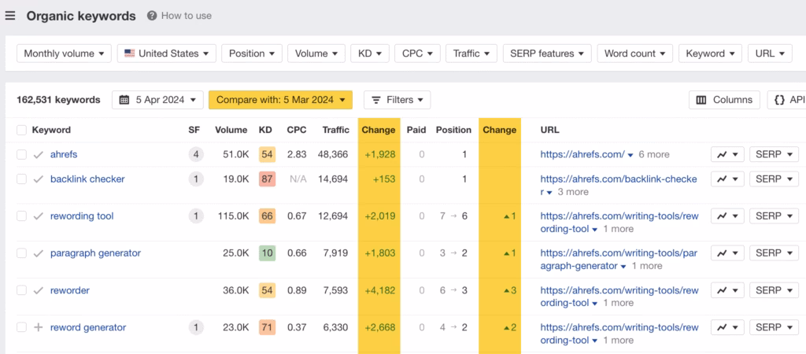Expand the SERP features filter

[x=547, y=53]
